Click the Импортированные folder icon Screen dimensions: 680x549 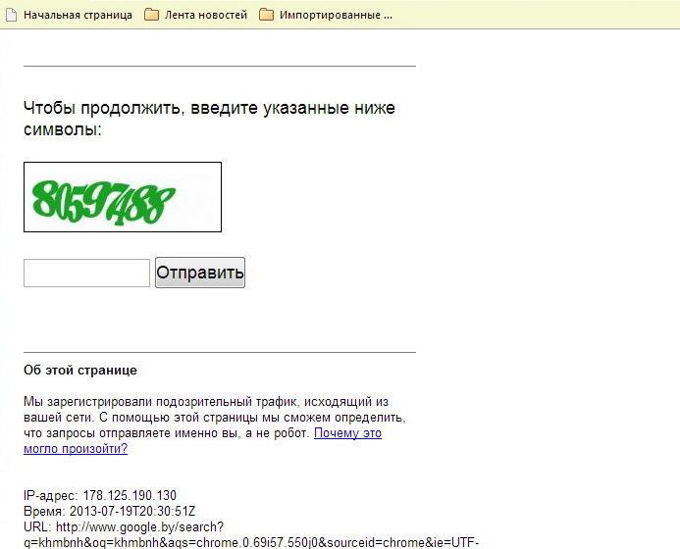[x=266, y=15]
